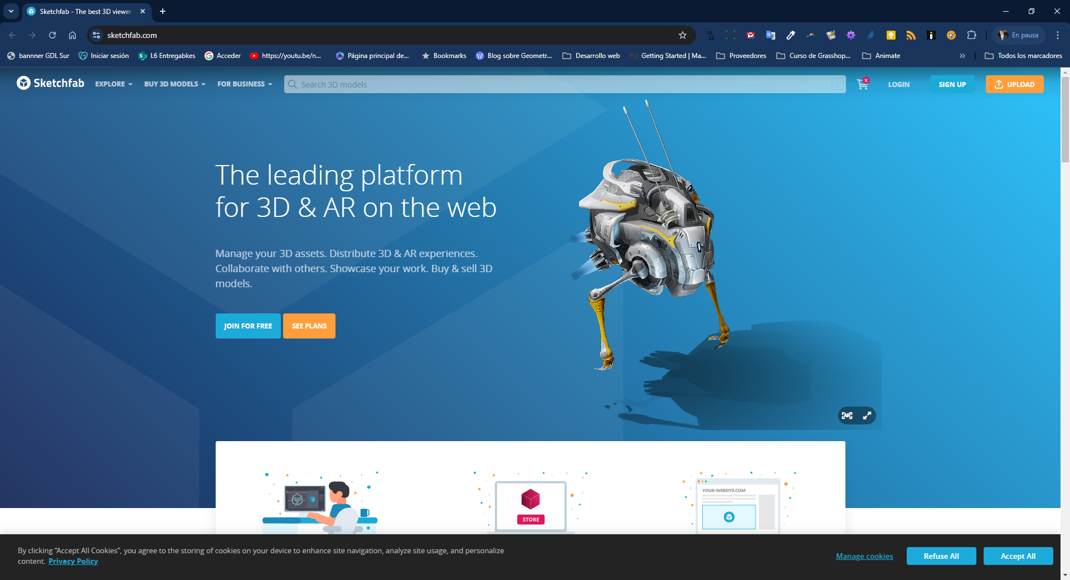Click the address bar showing sketchfab.com
Screen dimensions: 1070x580
390,35
